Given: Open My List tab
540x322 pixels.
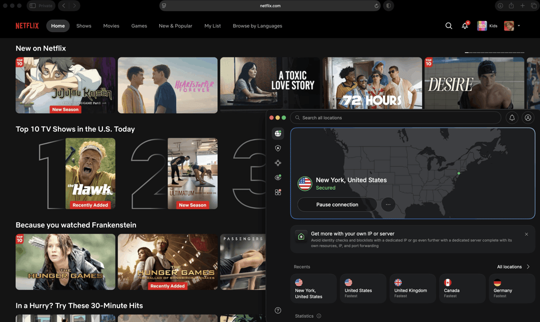Looking at the screenshot, I should tap(213, 26).
